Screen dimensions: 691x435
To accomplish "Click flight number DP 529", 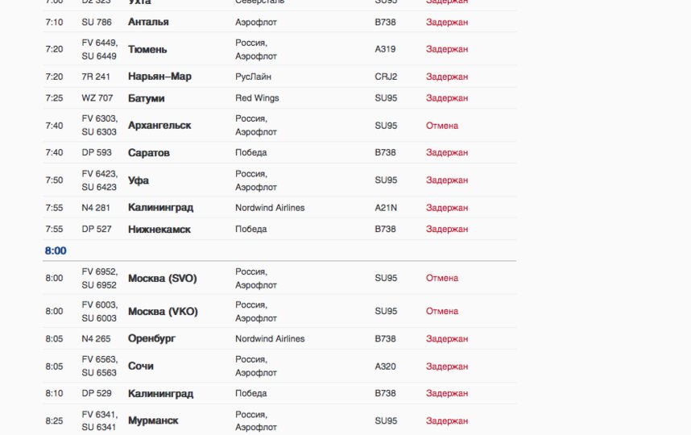I will pyautogui.click(x=96, y=394).
